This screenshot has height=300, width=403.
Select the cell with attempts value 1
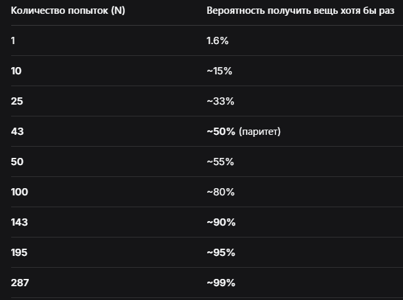[x=13, y=41]
